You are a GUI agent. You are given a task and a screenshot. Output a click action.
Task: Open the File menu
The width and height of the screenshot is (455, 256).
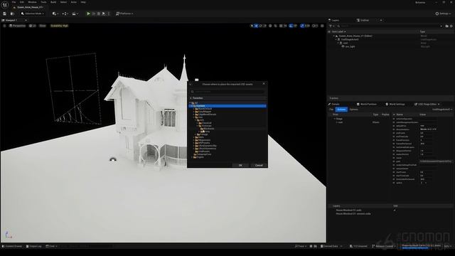[14, 2]
